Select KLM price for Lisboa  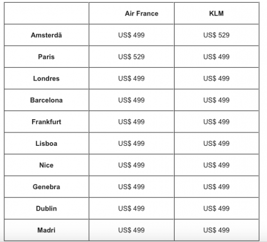tap(216, 144)
